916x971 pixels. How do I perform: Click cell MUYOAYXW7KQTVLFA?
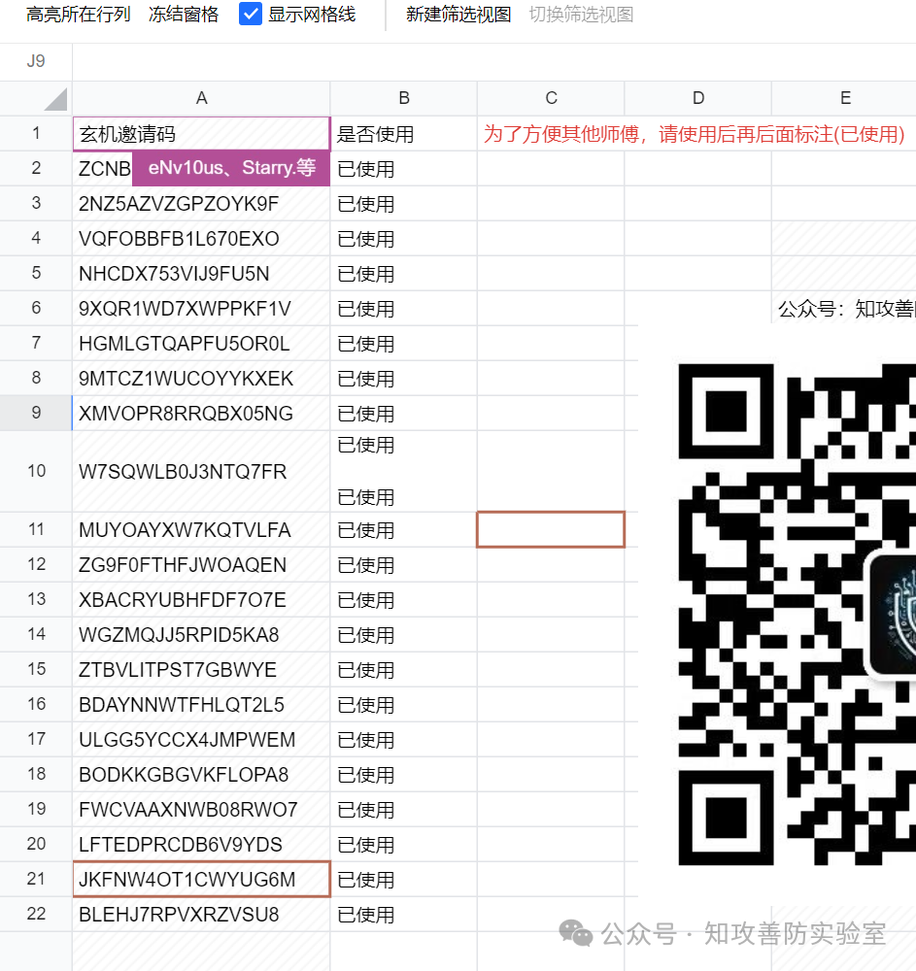tap(201, 529)
